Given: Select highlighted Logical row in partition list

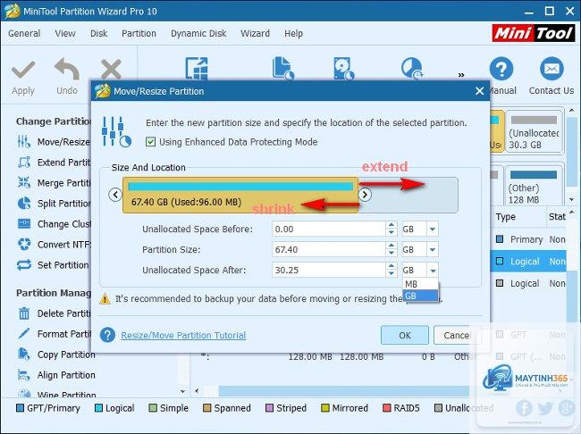Looking at the screenshot, I should (530, 262).
